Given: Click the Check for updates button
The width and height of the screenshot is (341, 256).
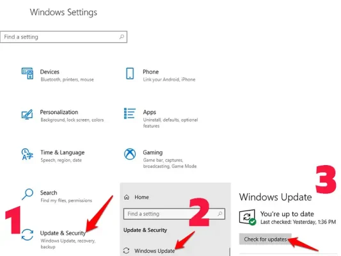Looking at the screenshot, I should [265, 239].
